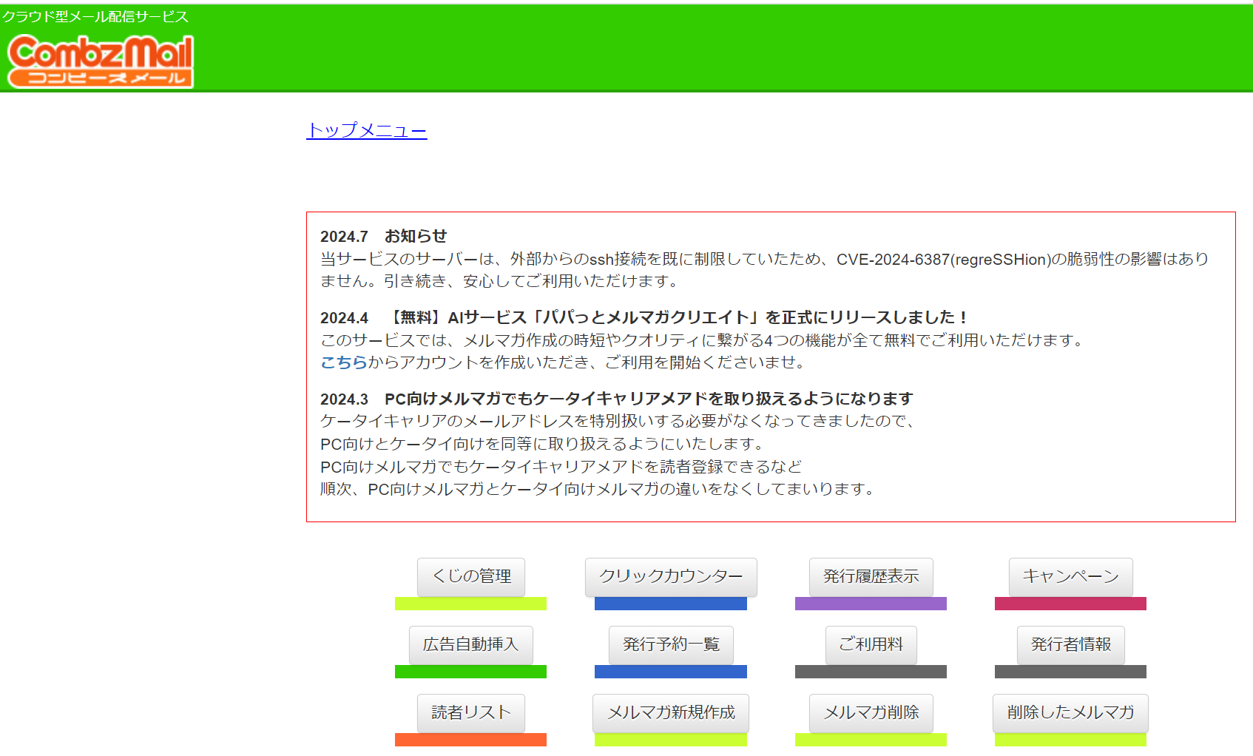Open クリックカウンター button
This screenshot has width=1253, height=756.
point(671,576)
